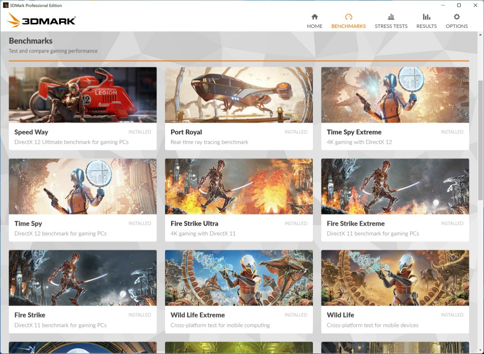Open the Time Spy Extreme thumbnail image
Screen dimensions: 484x354
tap(395, 95)
